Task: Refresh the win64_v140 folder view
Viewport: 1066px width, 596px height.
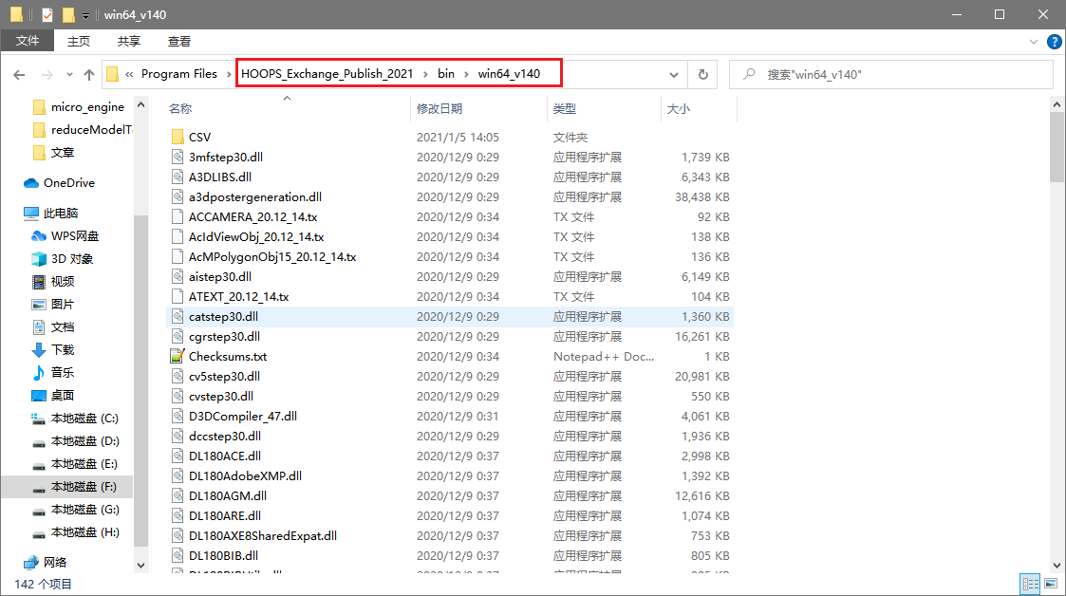Action: (703, 75)
